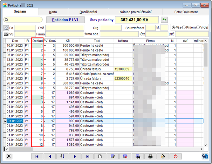Go to the previous record
This screenshot has width=212, height=164.
pyautogui.click(x=50, y=156)
